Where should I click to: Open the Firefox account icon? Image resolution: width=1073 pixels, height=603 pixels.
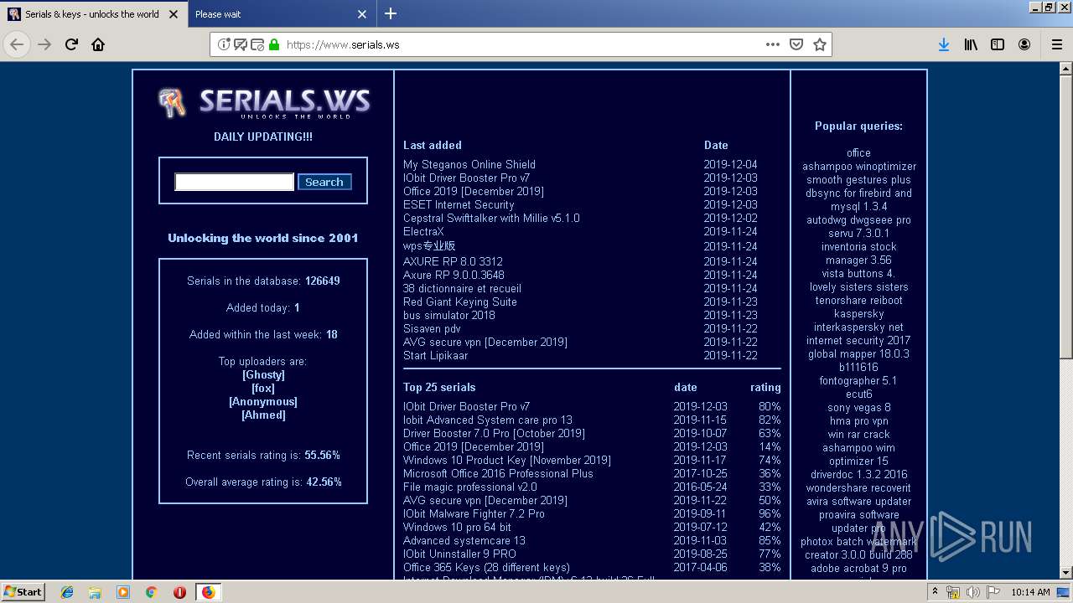(1024, 44)
